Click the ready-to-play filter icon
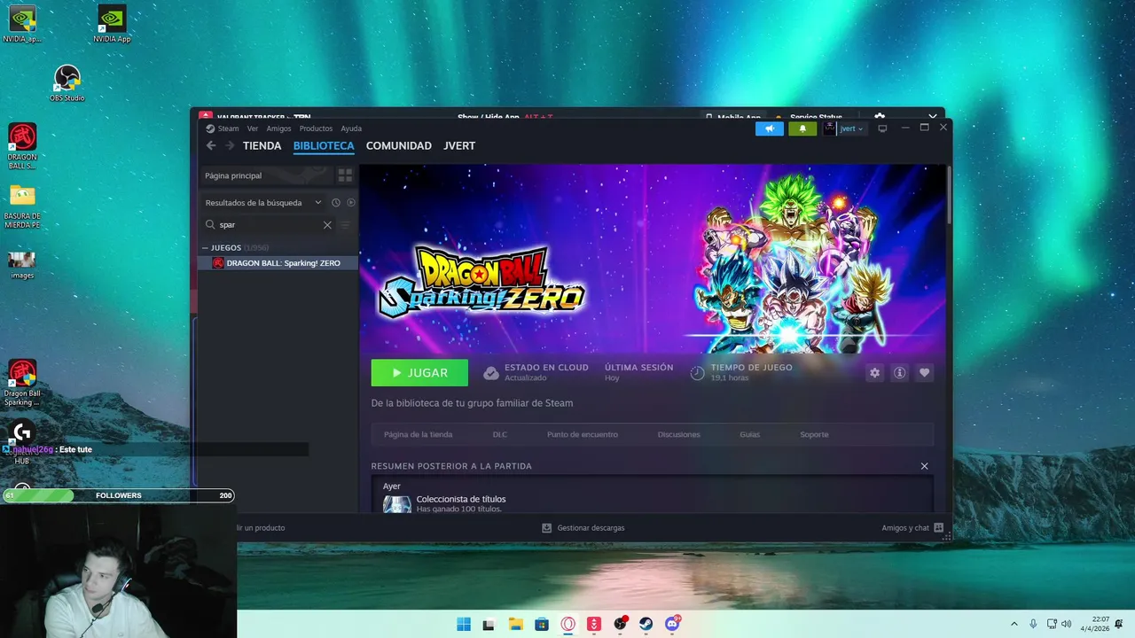The image size is (1135, 638). pos(351,203)
